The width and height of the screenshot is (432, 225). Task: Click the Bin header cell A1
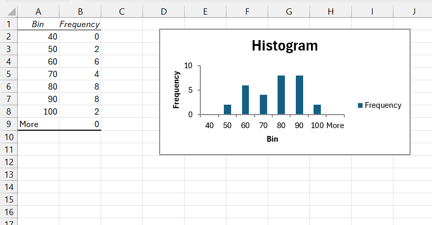(x=38, y=24)
